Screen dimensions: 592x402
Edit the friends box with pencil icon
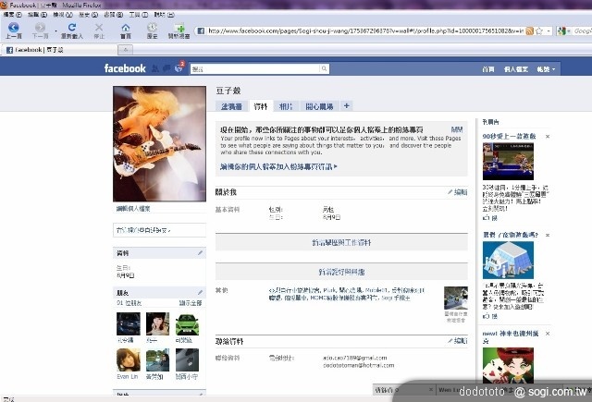point(200,292)
